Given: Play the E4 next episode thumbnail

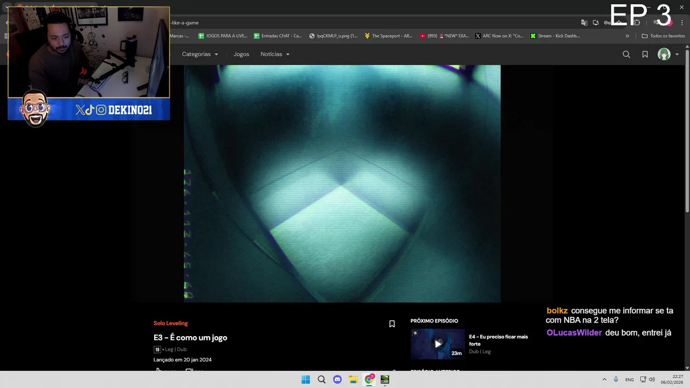Looking at the screenshot, I should [438, 343].
